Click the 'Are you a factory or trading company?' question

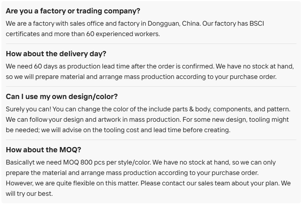point(73,11)
